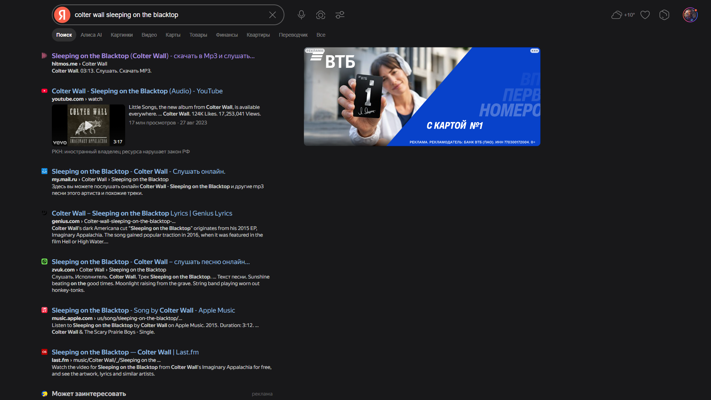Open Genius Lyrics result link
Viewport: 711px width, 400px height.
point(142,213)
